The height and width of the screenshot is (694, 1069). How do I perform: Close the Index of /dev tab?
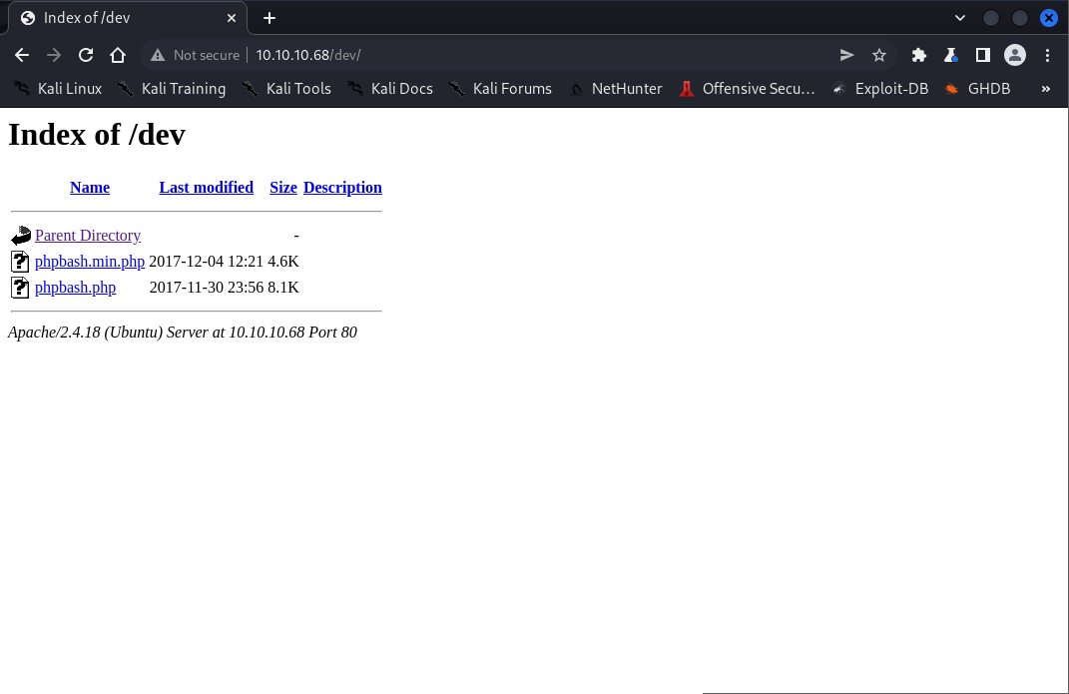pos(232,18)
